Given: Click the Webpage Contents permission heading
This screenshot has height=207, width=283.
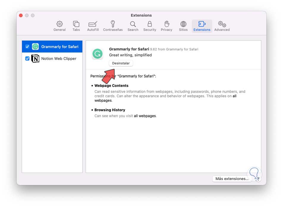Looking at the screenshot, I should click(111, 86).
